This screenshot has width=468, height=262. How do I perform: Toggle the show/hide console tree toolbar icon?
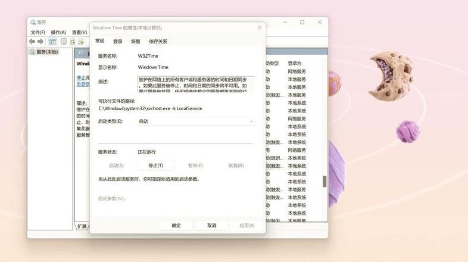(52, 42)
